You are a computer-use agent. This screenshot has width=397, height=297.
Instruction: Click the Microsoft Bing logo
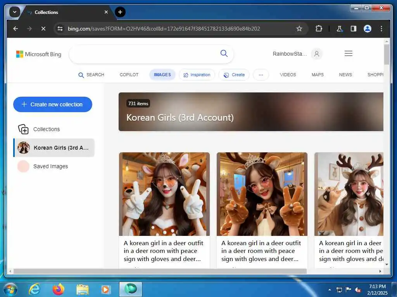pyautogui.click(x=39, y=54)
